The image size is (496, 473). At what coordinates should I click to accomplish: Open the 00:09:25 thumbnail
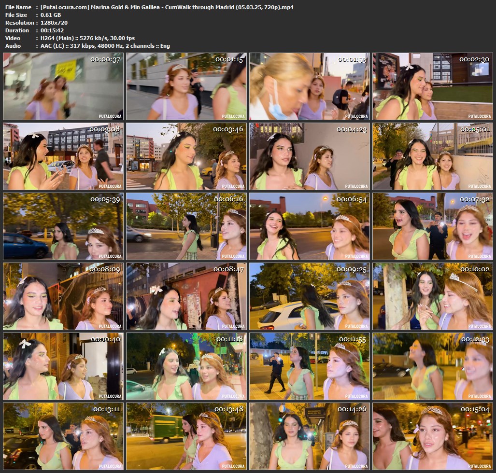tap(310, 296)
